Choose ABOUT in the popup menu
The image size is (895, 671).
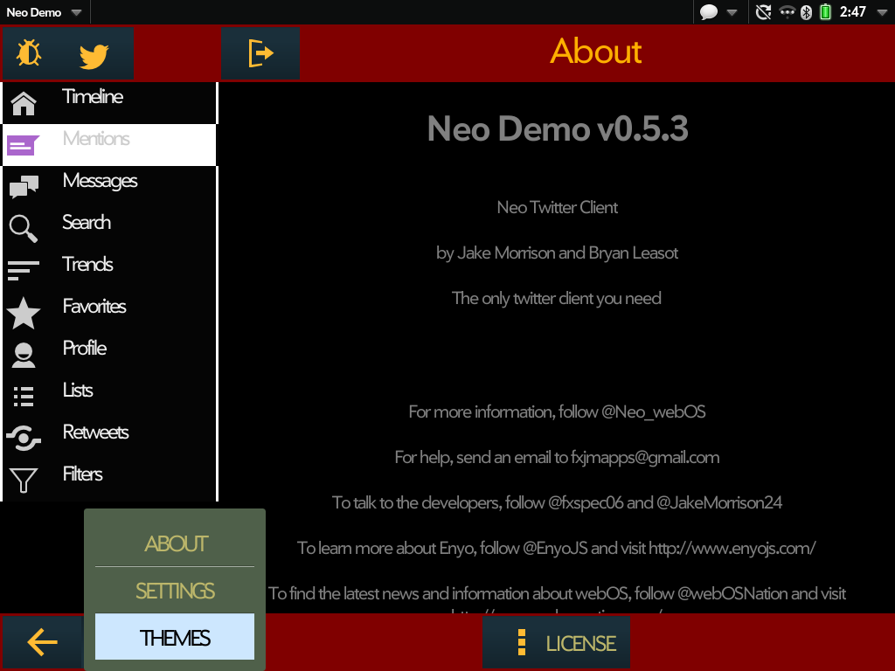[175, 543]
